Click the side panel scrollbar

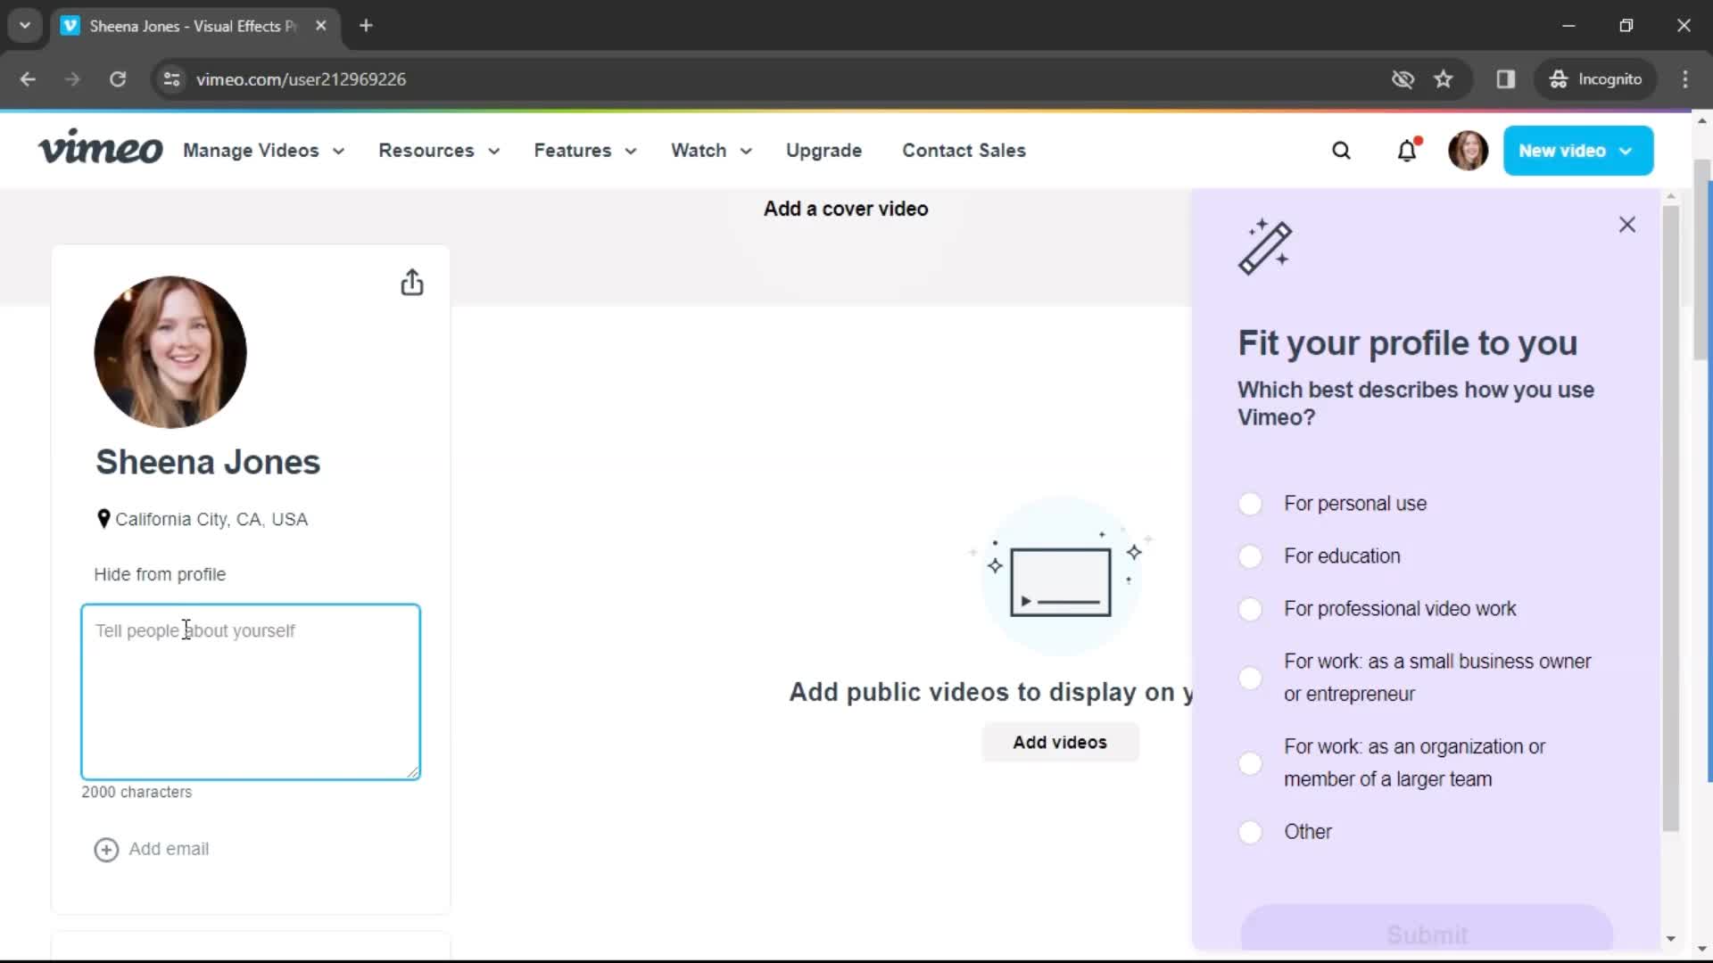point(1671,517)
